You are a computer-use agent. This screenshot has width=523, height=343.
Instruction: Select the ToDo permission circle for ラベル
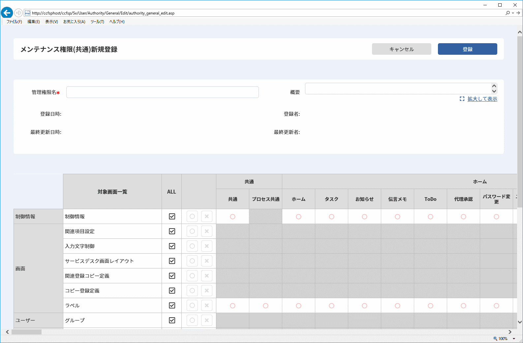[x=430, y=306]
